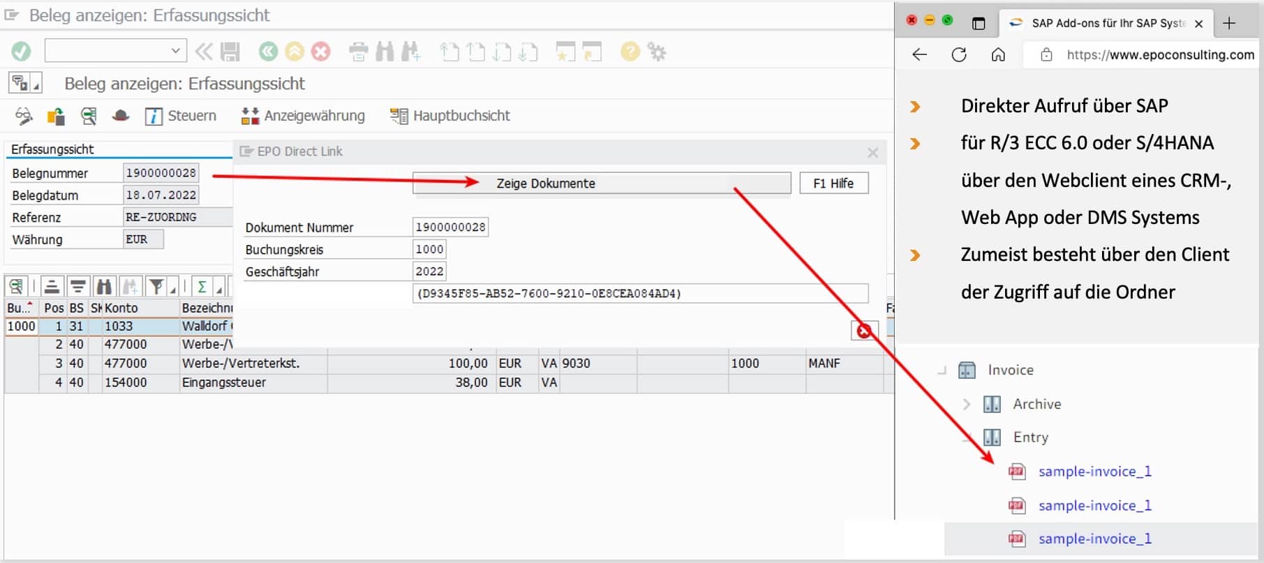Click the Document Header hat icon

coord(121,116)
